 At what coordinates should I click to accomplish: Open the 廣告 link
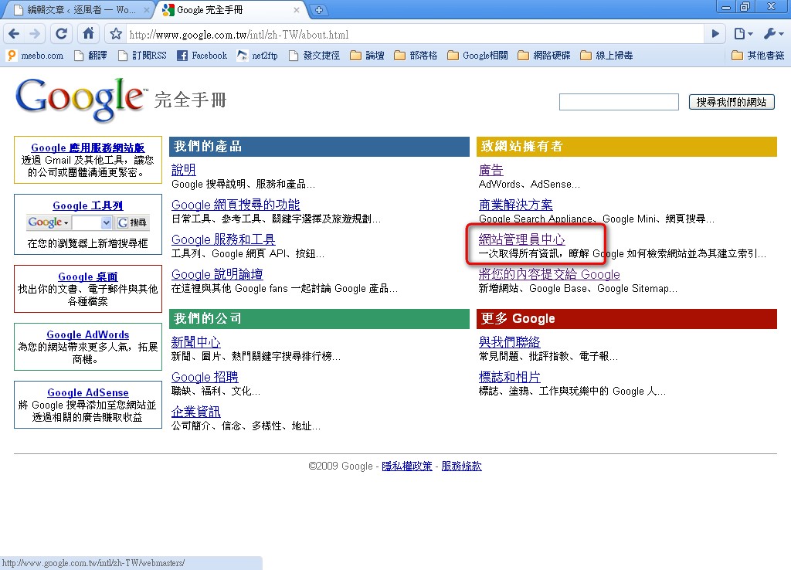491,170
